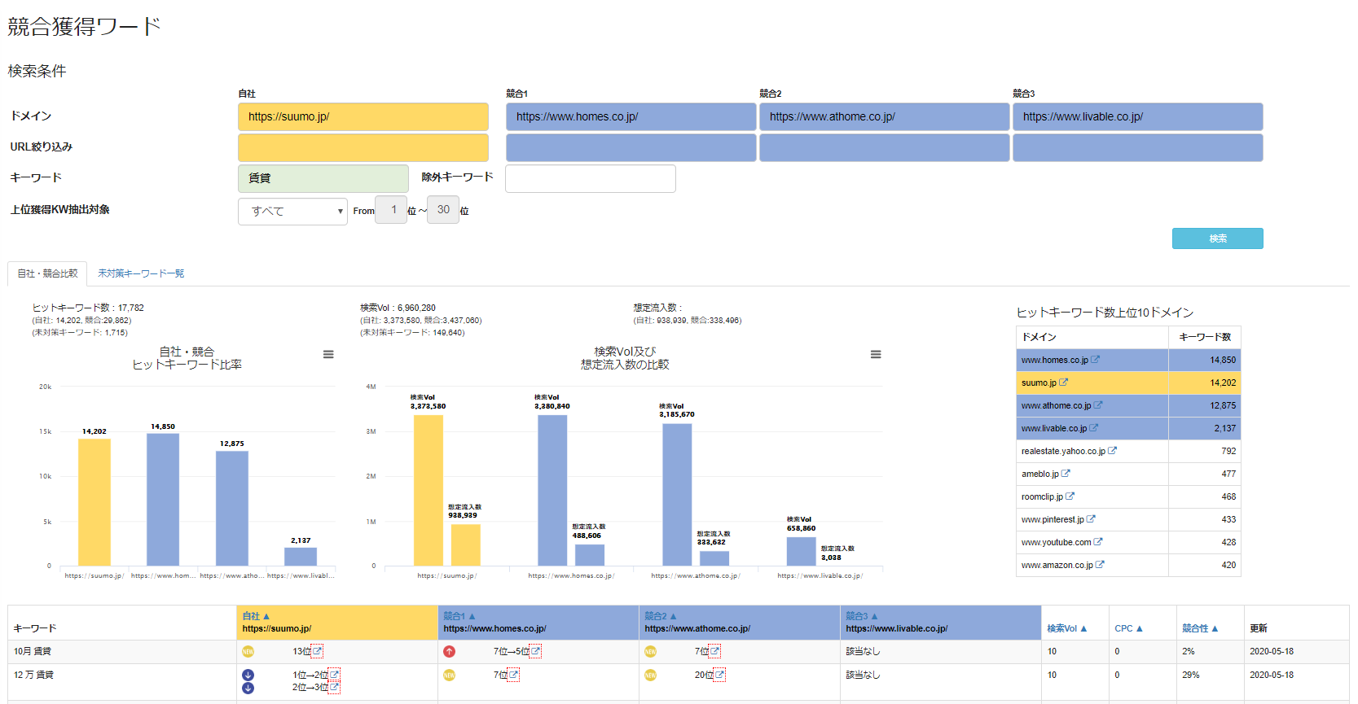Click the NEW badge in 競合1 column of 12 万 賃貸 row

449,675
